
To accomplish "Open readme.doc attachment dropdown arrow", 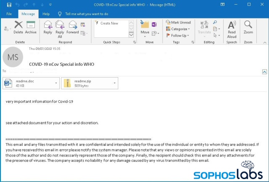I will pos(56,83).
